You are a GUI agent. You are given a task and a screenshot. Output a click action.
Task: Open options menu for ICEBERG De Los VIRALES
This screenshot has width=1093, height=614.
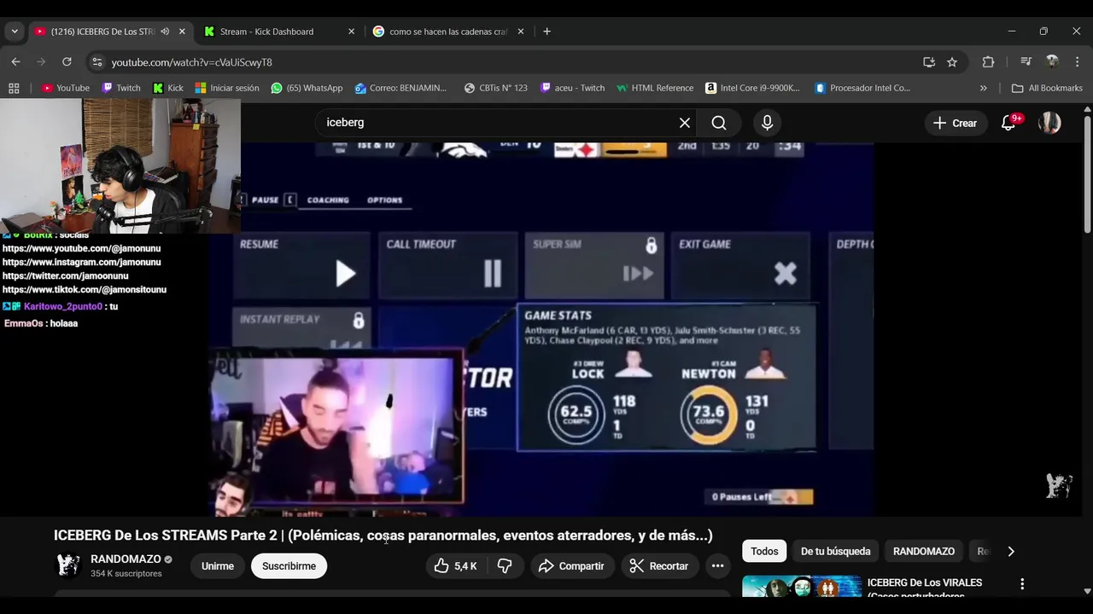tap(1021, 584)
